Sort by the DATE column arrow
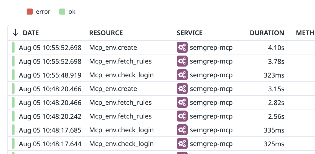Viewport: 315px width, 154px height. pos(16,33)
